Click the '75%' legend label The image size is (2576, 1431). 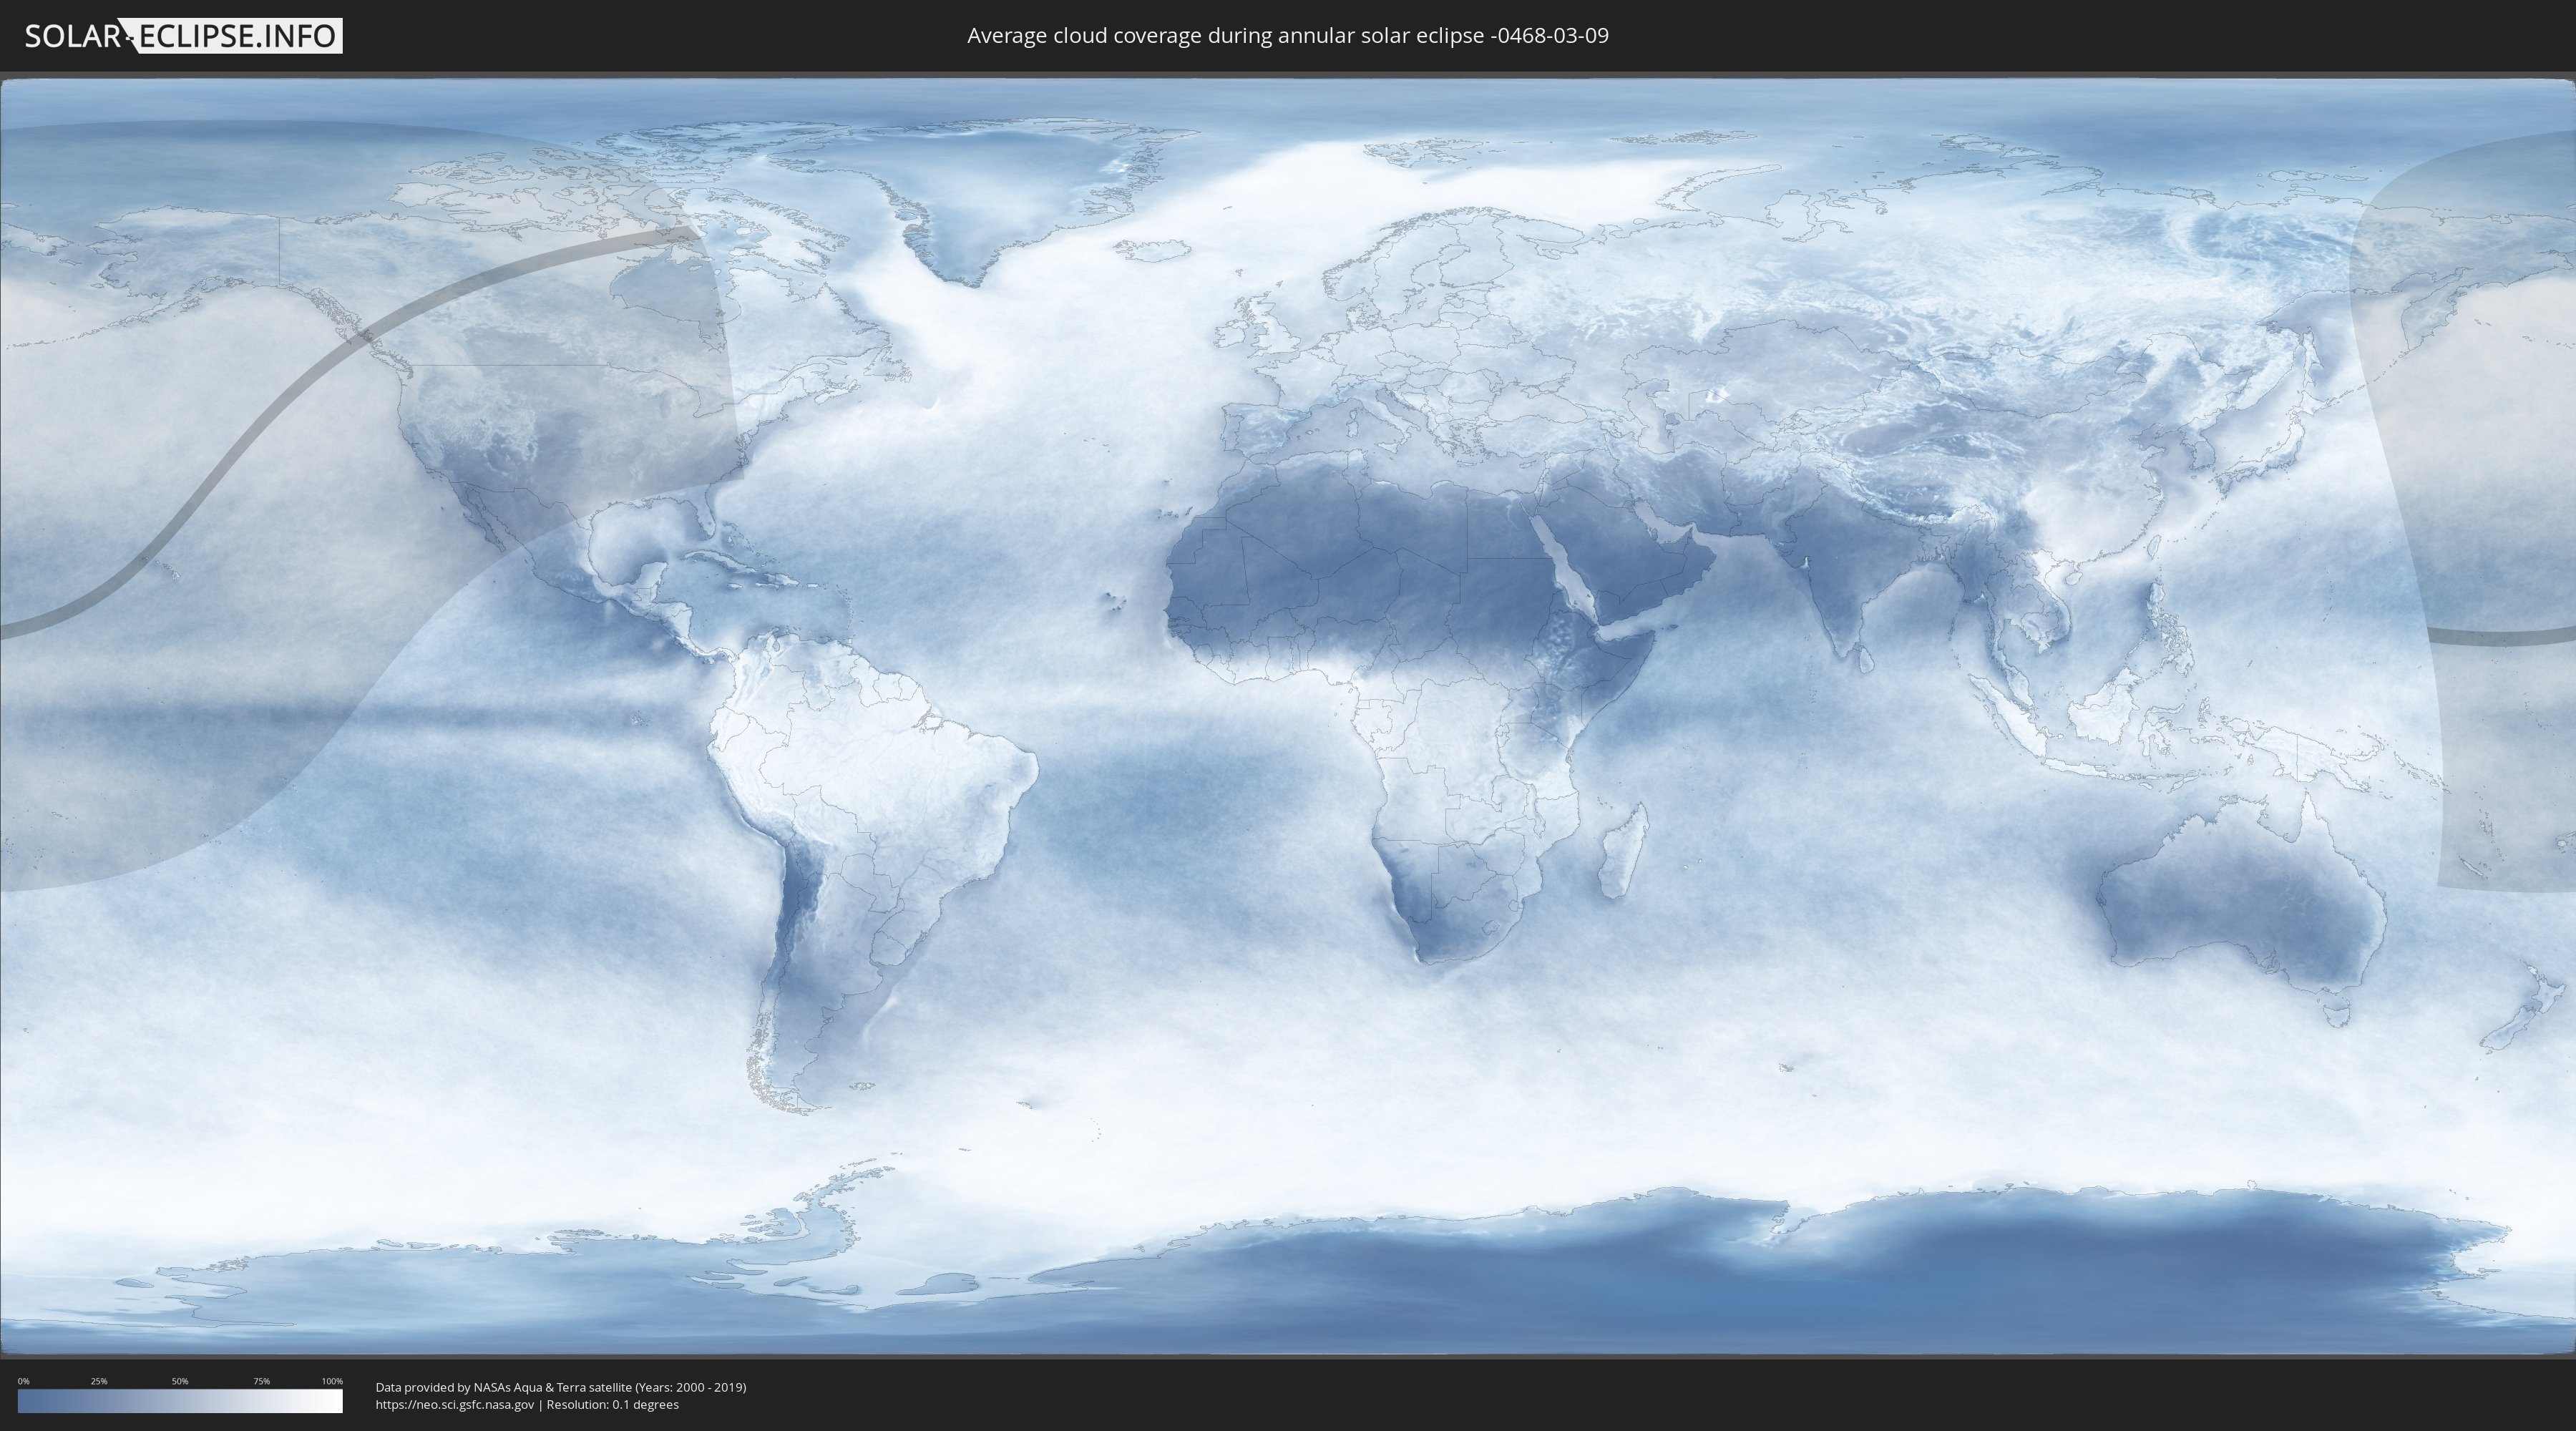(x=262, y=1381)
